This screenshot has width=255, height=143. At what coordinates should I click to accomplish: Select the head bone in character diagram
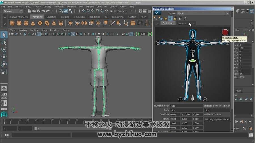[x=193, y=34]
